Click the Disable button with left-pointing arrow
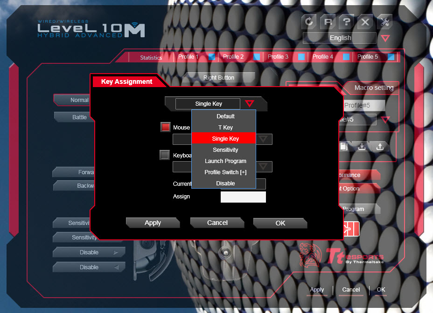 (89, 267)
